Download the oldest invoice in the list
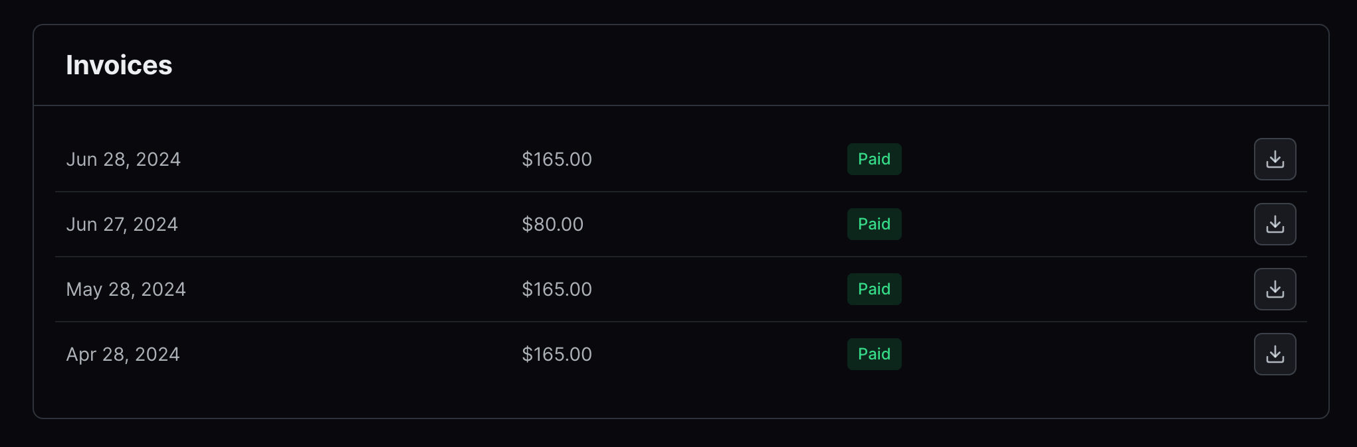The image size is (1357, 447). pyautogui.click(x=1275, y=354)
